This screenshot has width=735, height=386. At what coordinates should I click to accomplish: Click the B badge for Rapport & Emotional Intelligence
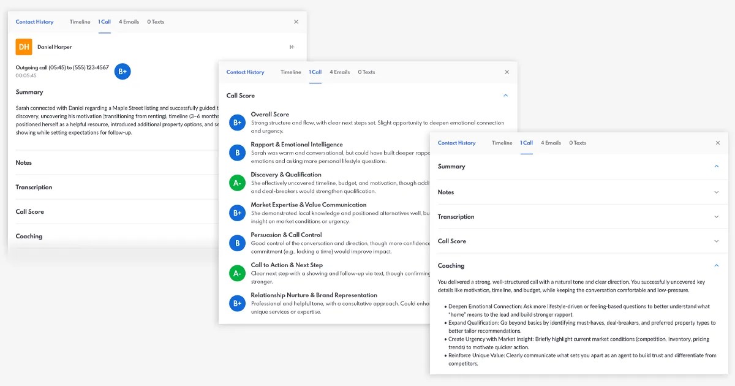tap(237, 153)
